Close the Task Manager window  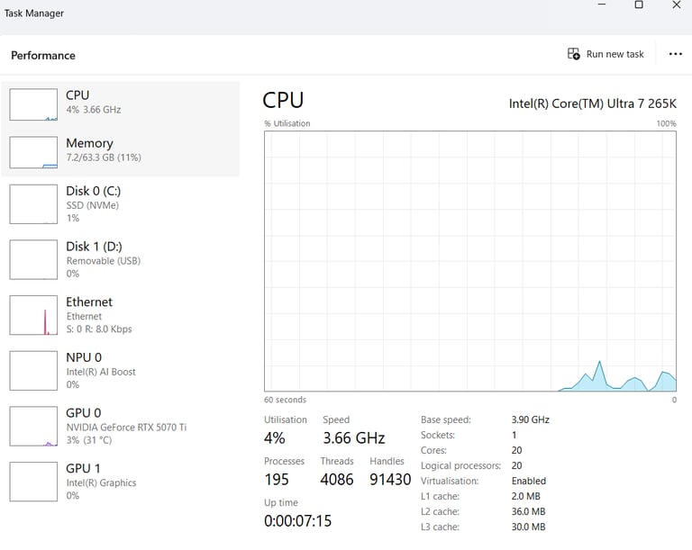[x=676, y=5]
